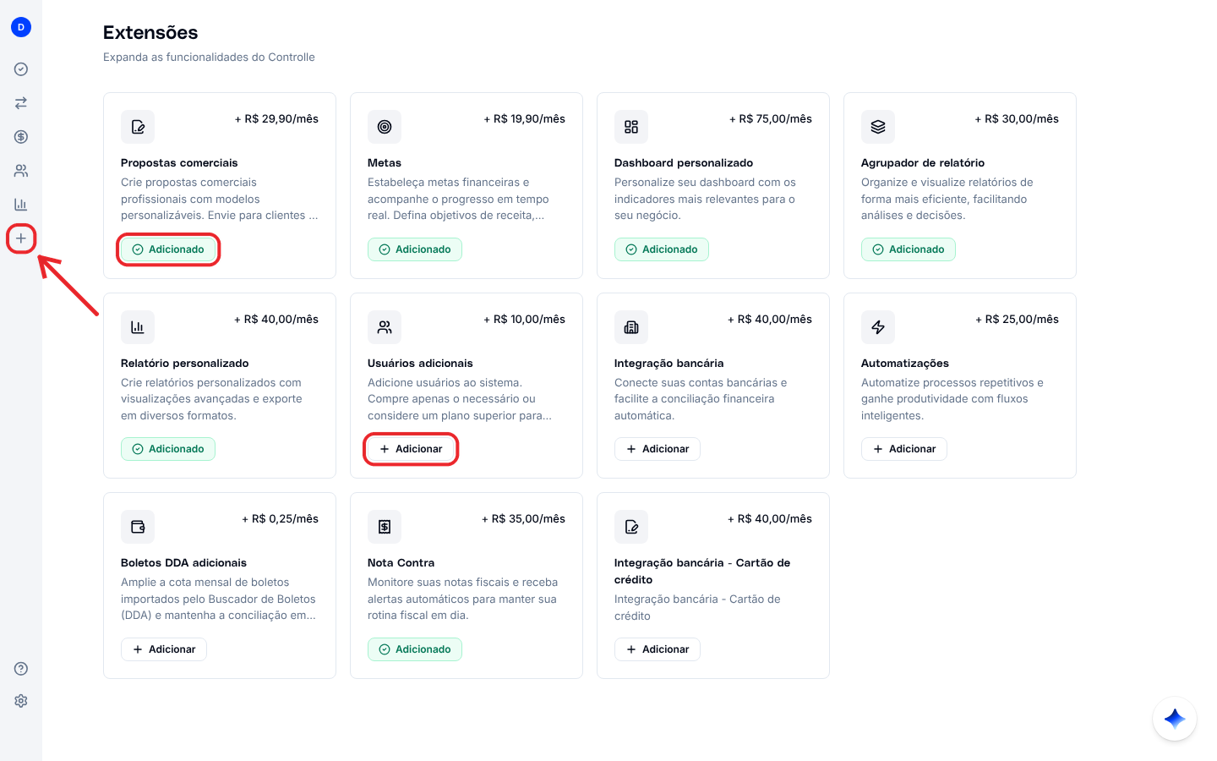Open the sparkle AI assistant button

coord(1175,719)
